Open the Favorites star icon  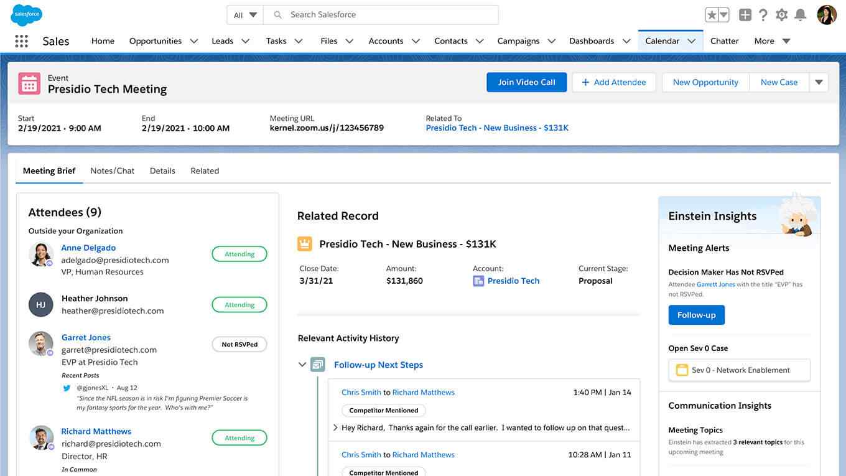tap(712, 15)
